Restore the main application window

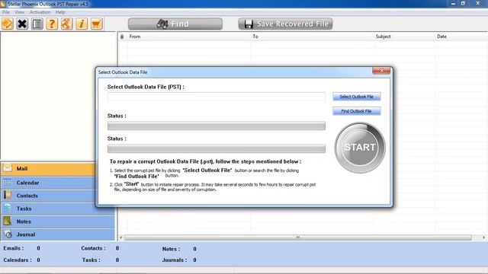coord(463,3)
